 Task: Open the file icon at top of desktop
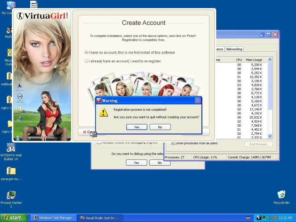(34, 5)
